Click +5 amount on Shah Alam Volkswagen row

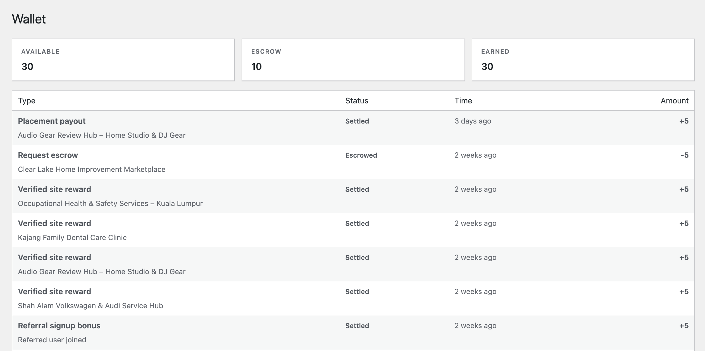click(684, 291)
